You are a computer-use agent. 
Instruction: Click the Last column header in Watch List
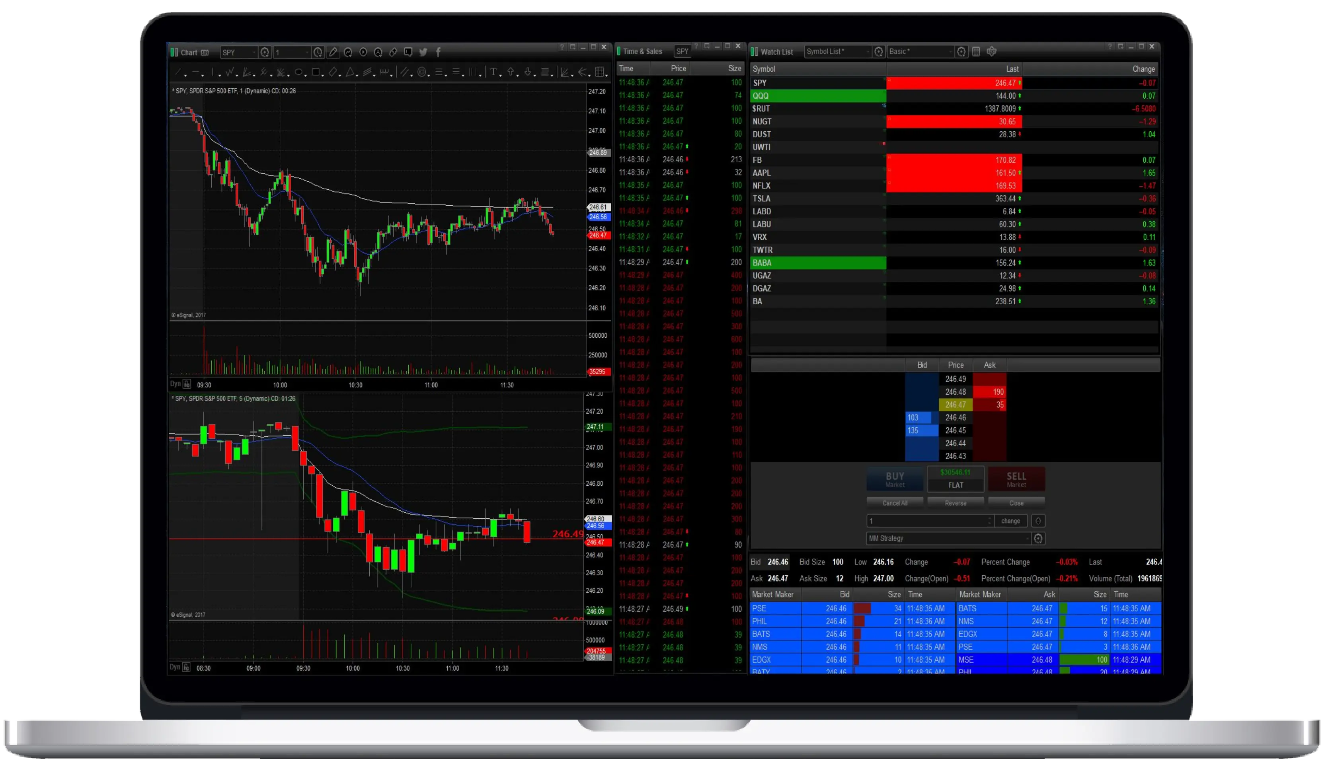pyautogui.click(x=954, y=69)
